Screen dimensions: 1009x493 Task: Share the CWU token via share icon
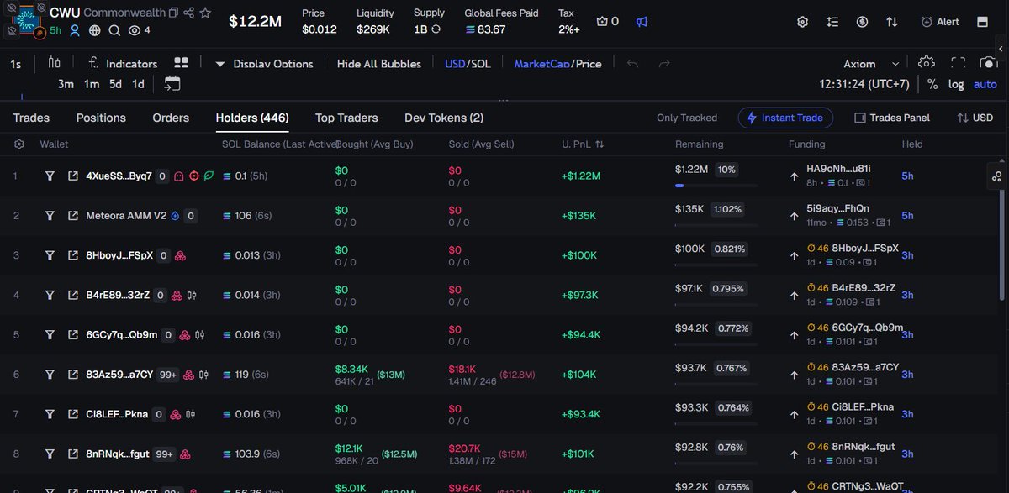coord(189,13)
